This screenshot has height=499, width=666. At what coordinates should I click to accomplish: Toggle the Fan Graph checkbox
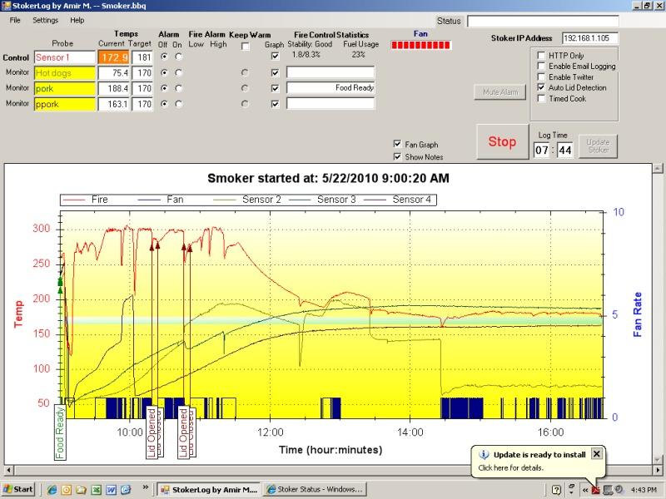(397, 145)
